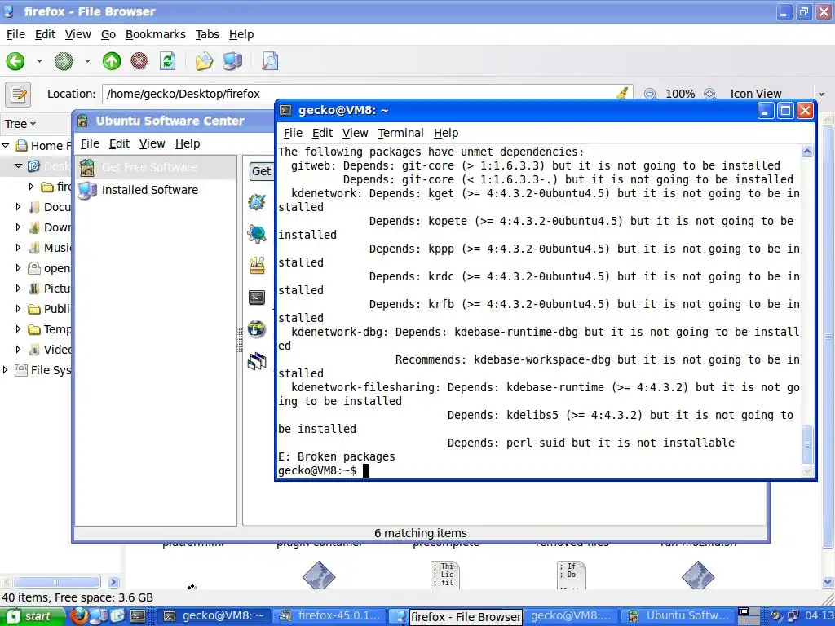Switch to firefox - File Browser taskbar button

[x=456, y=616]
